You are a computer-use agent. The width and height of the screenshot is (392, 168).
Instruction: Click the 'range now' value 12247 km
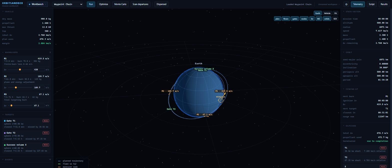point(383,117)
